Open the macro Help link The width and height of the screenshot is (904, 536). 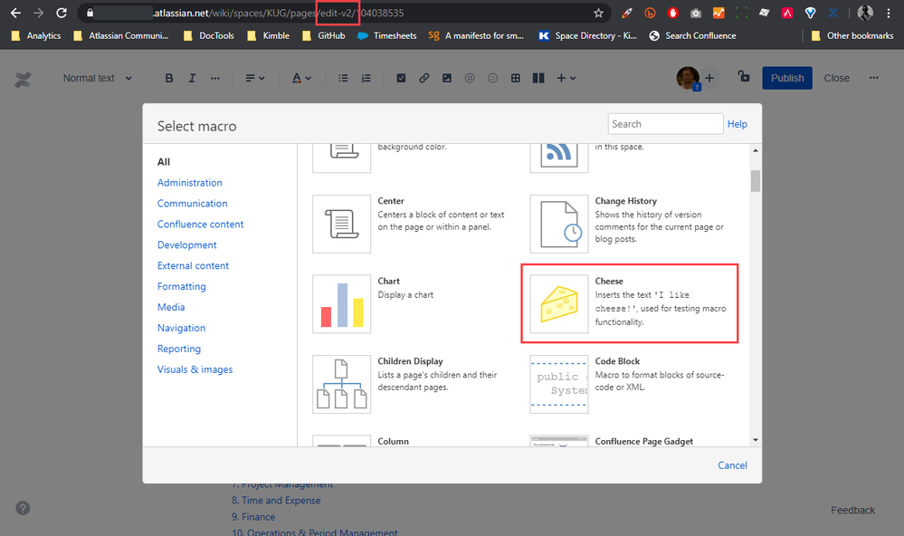pos(737,124)
